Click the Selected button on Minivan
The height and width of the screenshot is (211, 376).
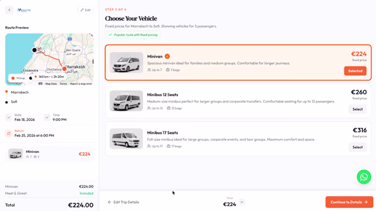pyautogui.click(x=355, y=71)
